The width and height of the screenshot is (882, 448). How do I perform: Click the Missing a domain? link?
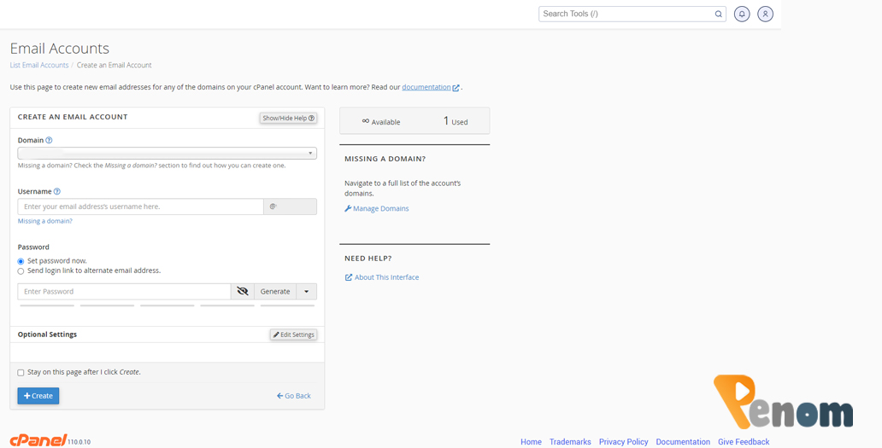point(45,221)
